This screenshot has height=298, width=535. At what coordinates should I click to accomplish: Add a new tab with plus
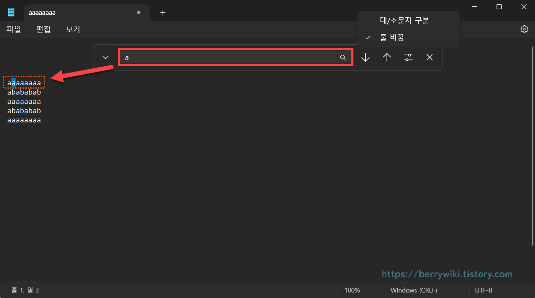click(x=163, y=13)
